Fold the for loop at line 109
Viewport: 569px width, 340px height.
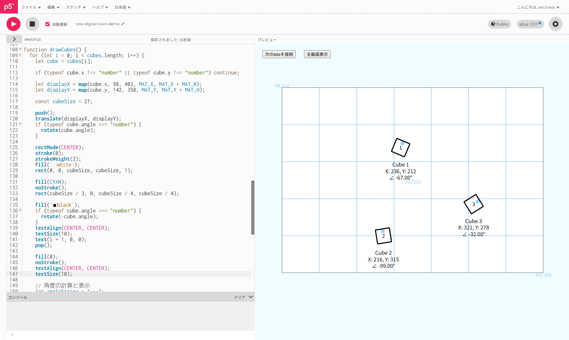tap(20, 55)
